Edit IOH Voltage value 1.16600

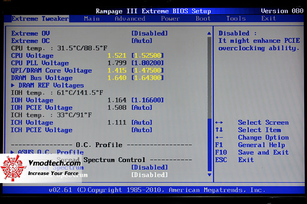click(147, 100)
